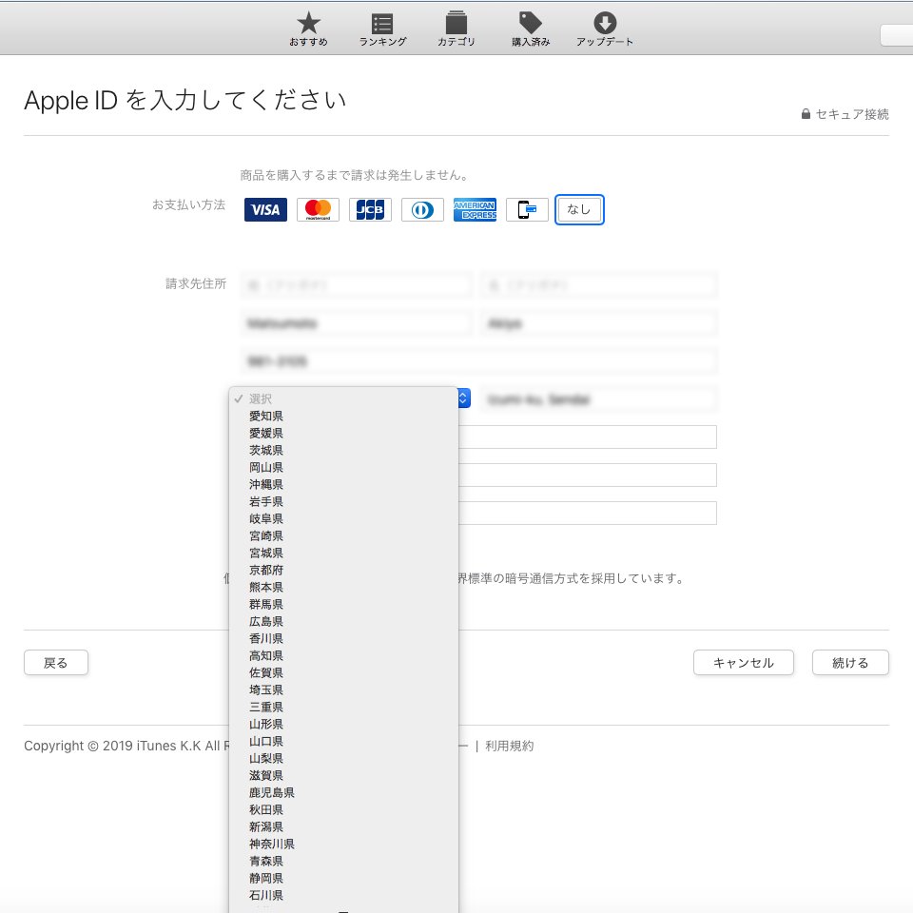Choose 高知県 from prefecture list
This screenshot has width=913, height=913.
343,655
